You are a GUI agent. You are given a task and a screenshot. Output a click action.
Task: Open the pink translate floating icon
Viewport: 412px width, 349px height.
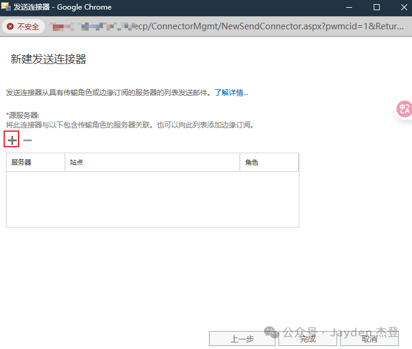[404, 108]
